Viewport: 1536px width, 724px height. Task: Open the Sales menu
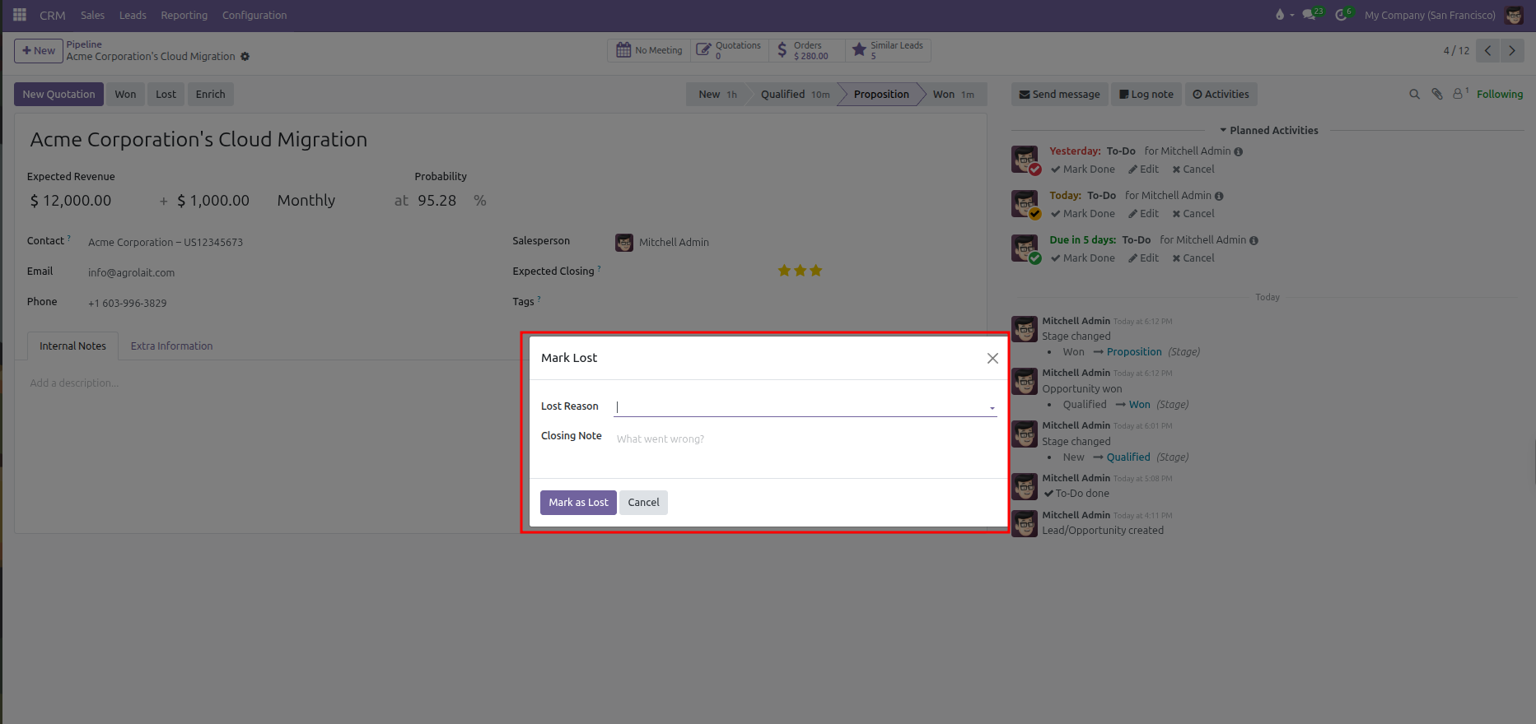pos(92,15)
